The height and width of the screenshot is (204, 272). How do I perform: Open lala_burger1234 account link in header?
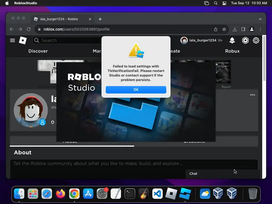click(201, 40)
